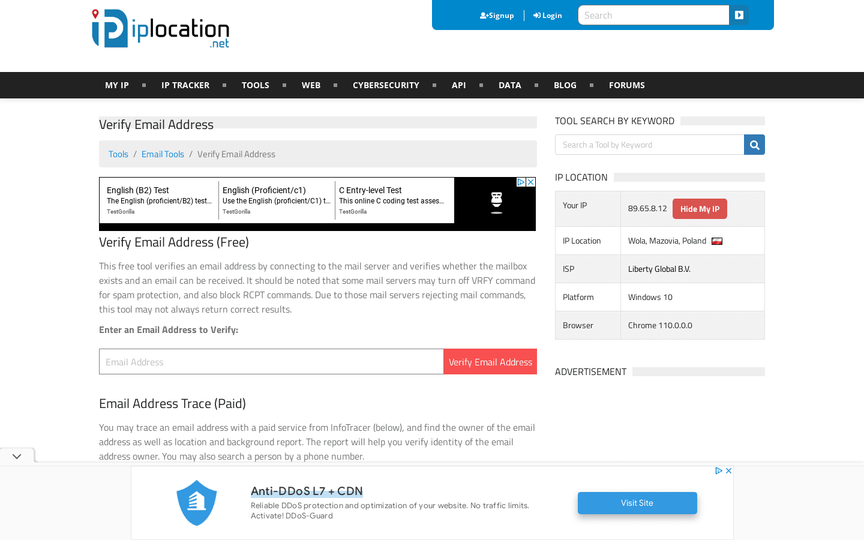This screenshot has width=864, height=540.
Task: Click the Poland flag icon
Action: pos(717,240)
